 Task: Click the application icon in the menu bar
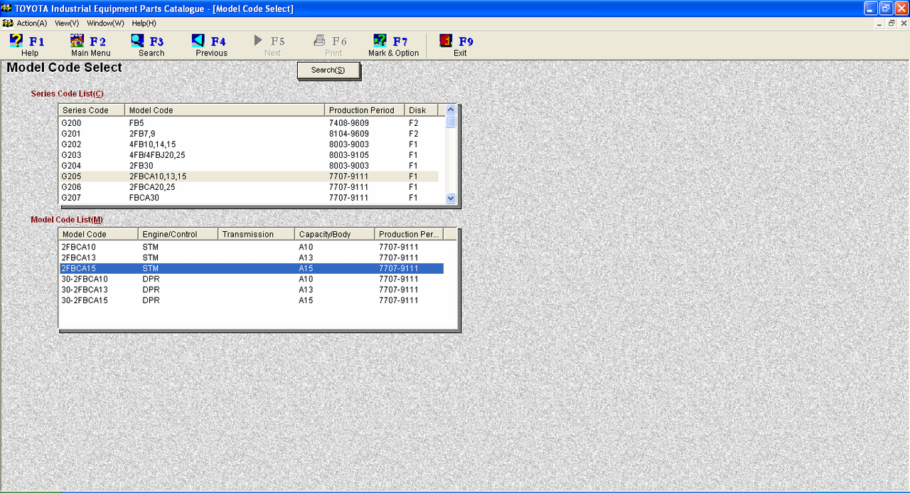(8, 23)
